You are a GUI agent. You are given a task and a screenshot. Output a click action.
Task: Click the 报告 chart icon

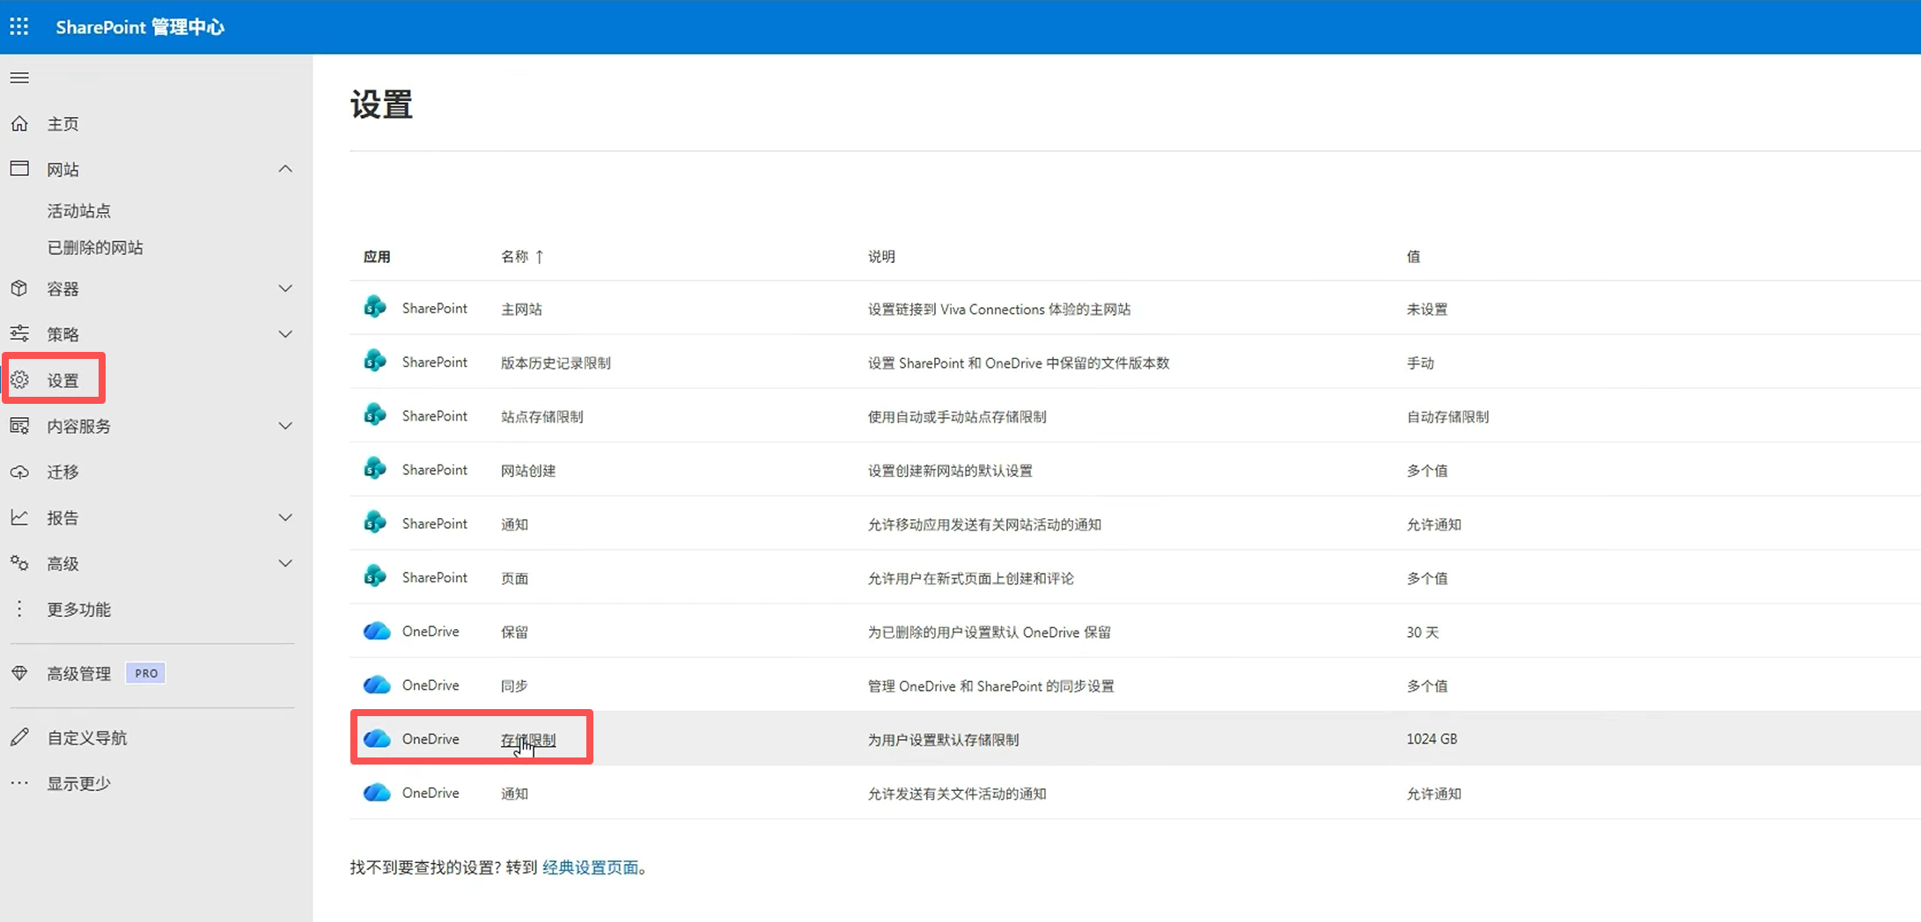pyautogui.click(x=19, y=516)
